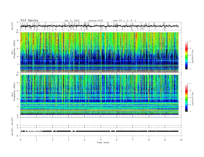
Task: Click inside the ch.2 spectrogram panel
Action: (x=99, y=95)
